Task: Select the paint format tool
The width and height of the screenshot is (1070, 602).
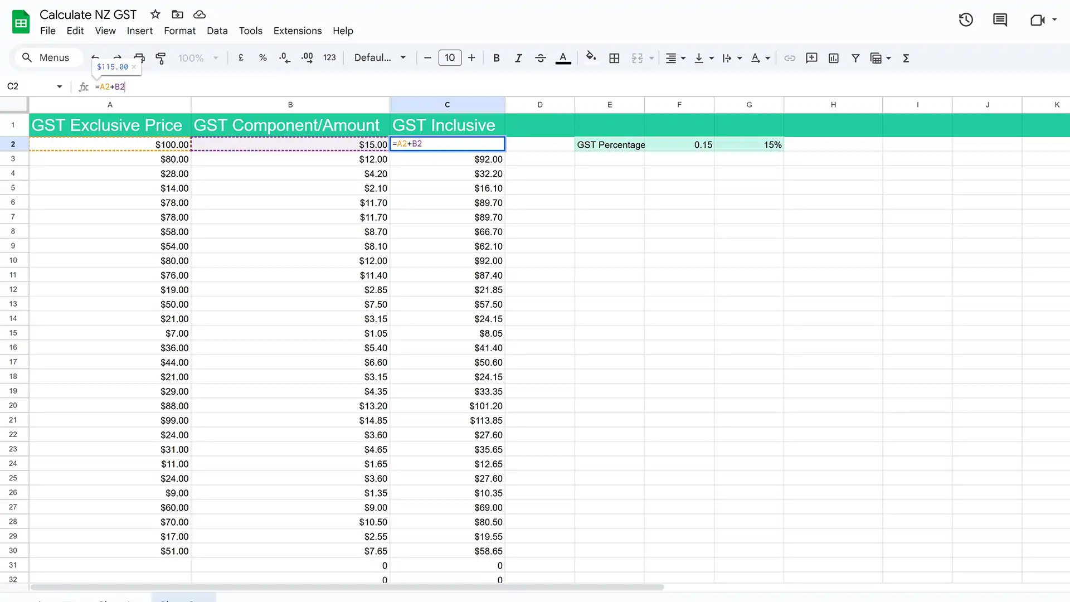Action: [160, 58]
